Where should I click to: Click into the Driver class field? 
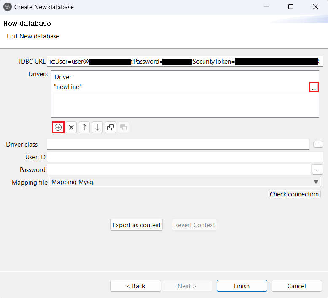point(178,144)
